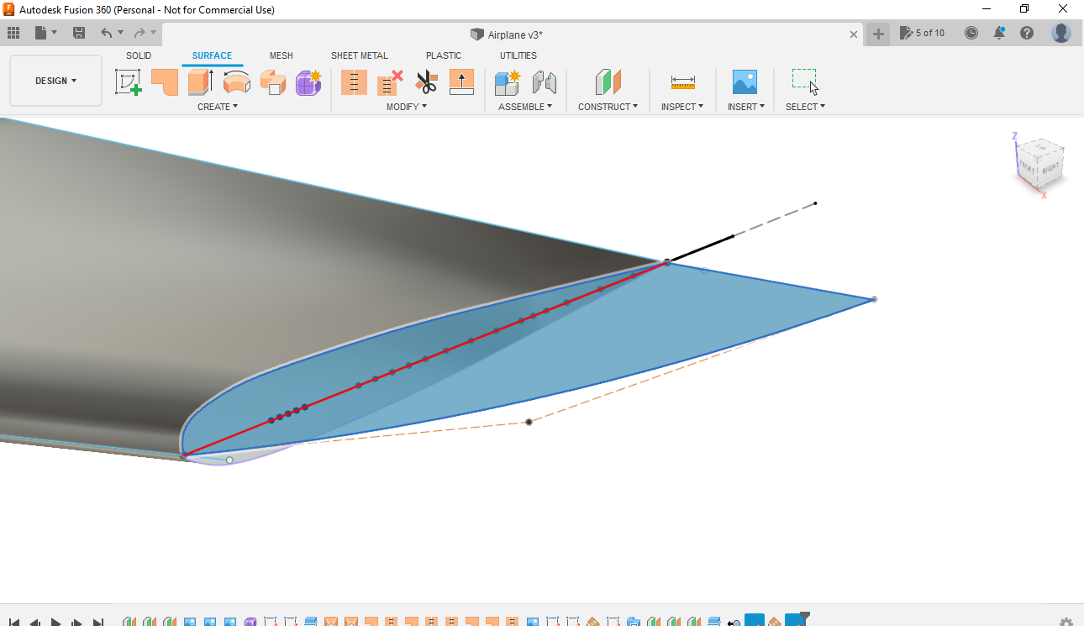Switch to the SHEET METAL tab

(360, 55)
